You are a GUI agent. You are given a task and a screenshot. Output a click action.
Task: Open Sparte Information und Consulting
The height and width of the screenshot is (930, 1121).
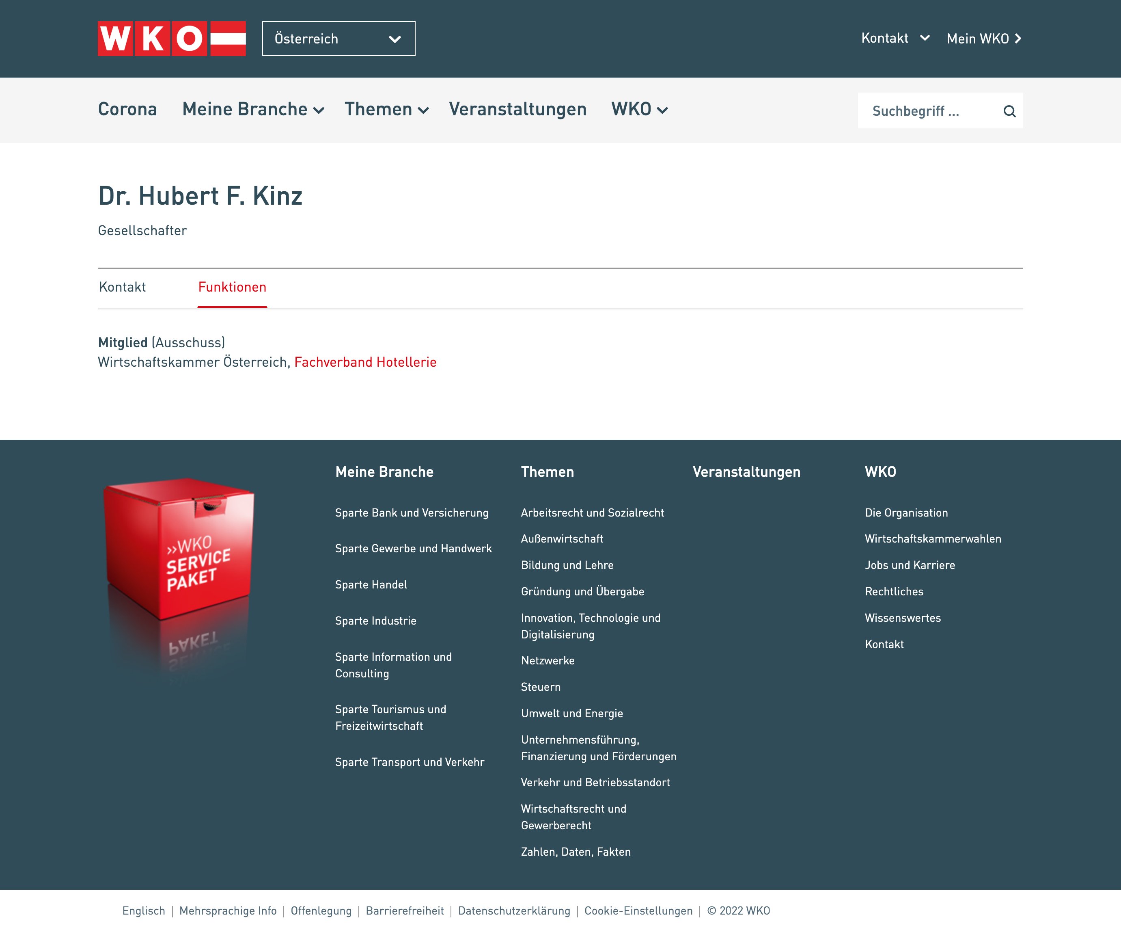pos(393,665)
